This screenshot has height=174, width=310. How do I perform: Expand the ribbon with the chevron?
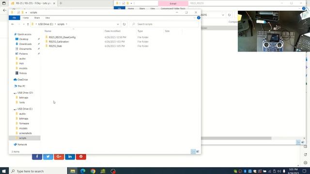(x=195, y=18)
